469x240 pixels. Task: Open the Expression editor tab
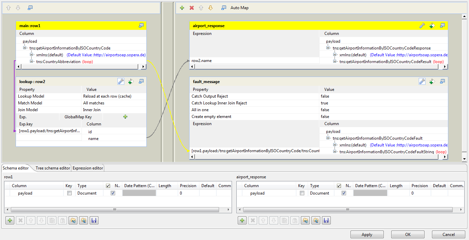tap(88, 168)
